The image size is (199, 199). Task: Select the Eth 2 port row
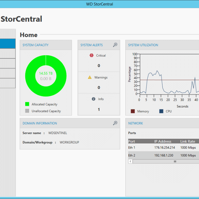tap(164, 155)
